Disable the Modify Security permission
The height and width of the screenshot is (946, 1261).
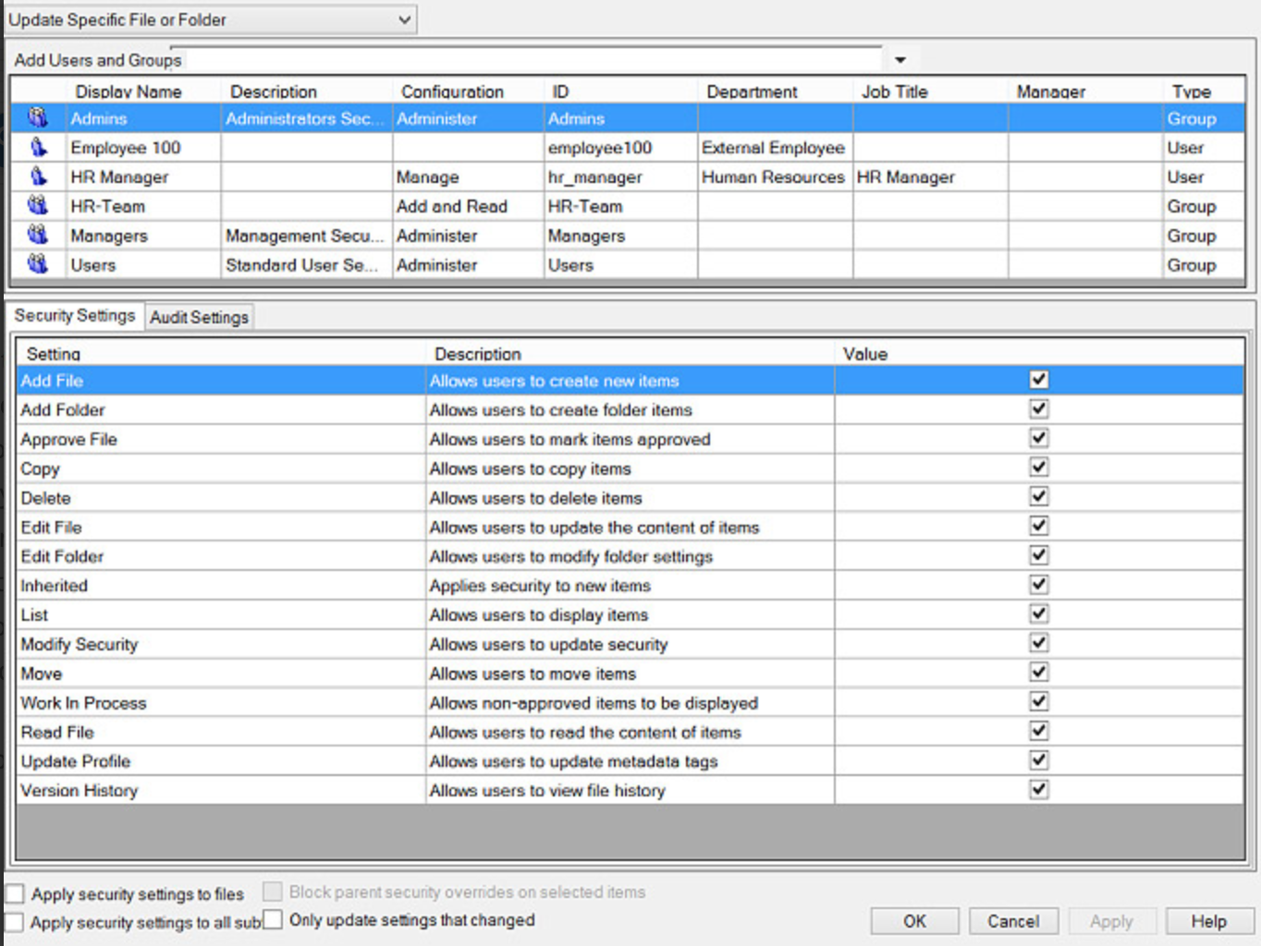pos(1038,642)
